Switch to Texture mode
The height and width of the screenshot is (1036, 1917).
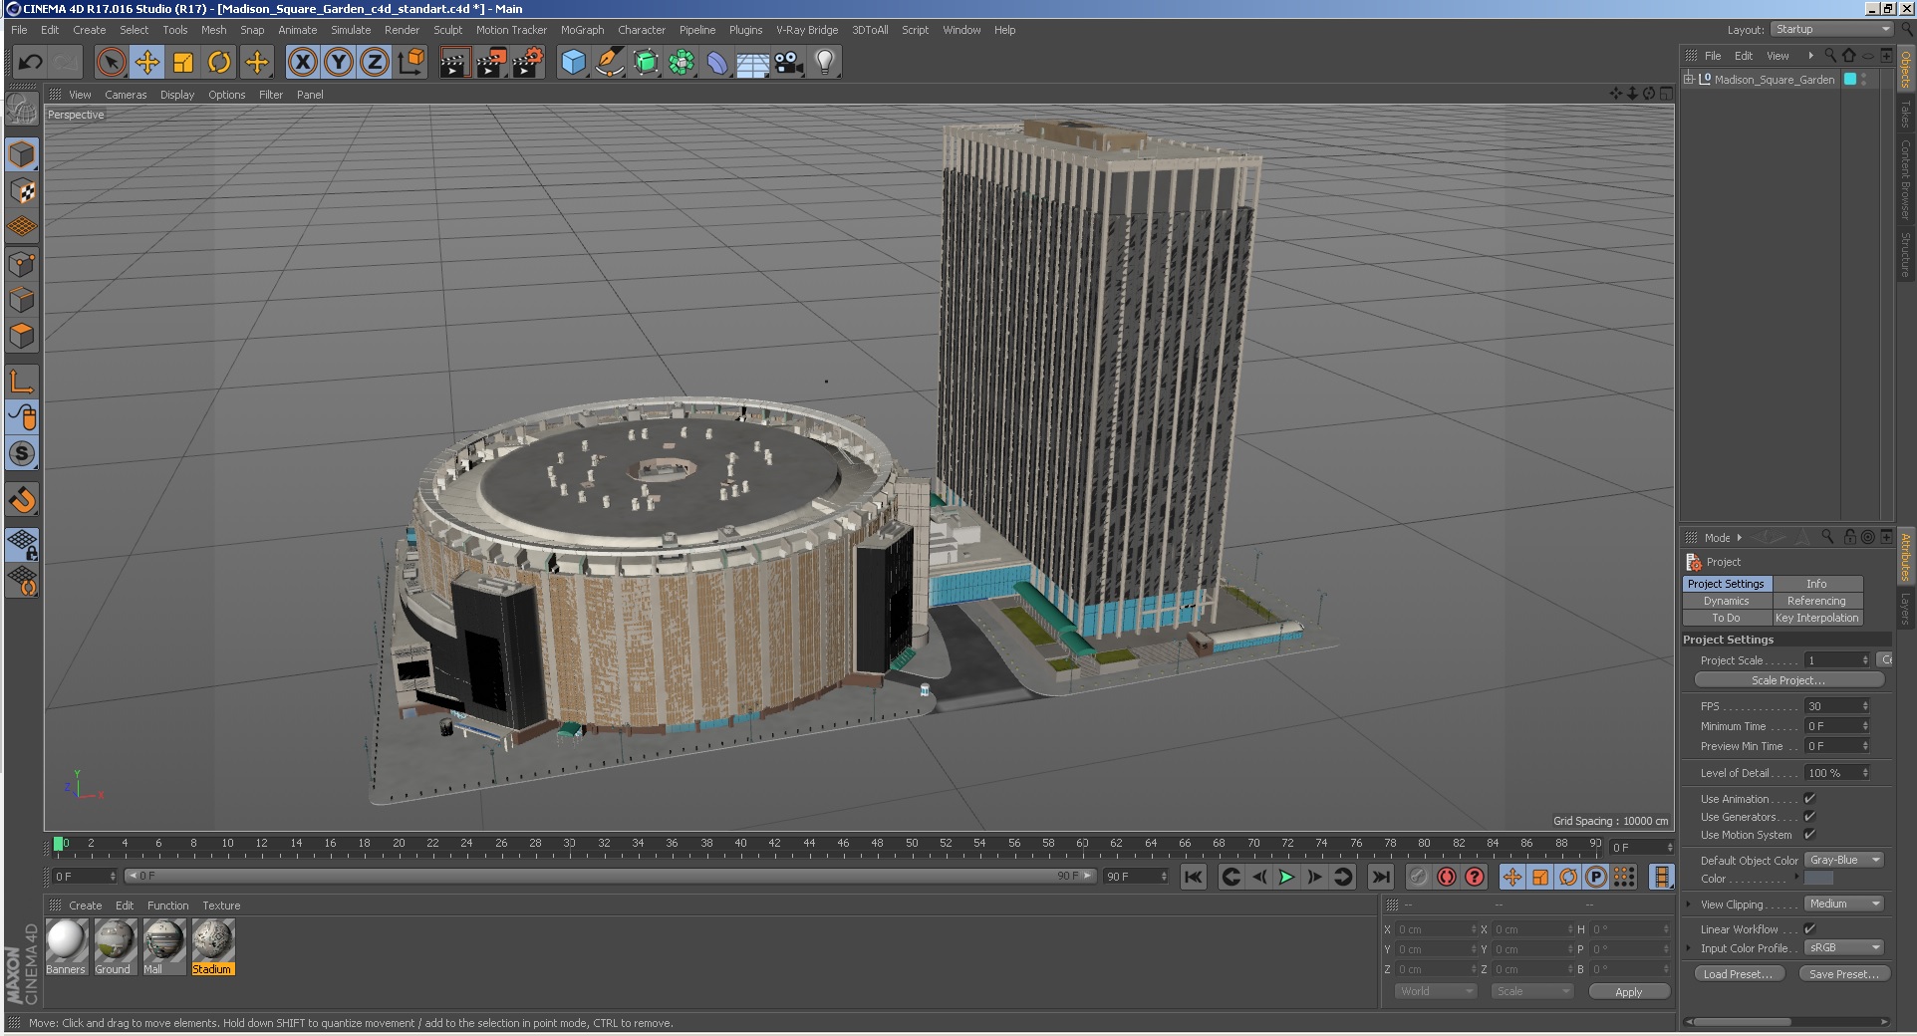[22, 191]
